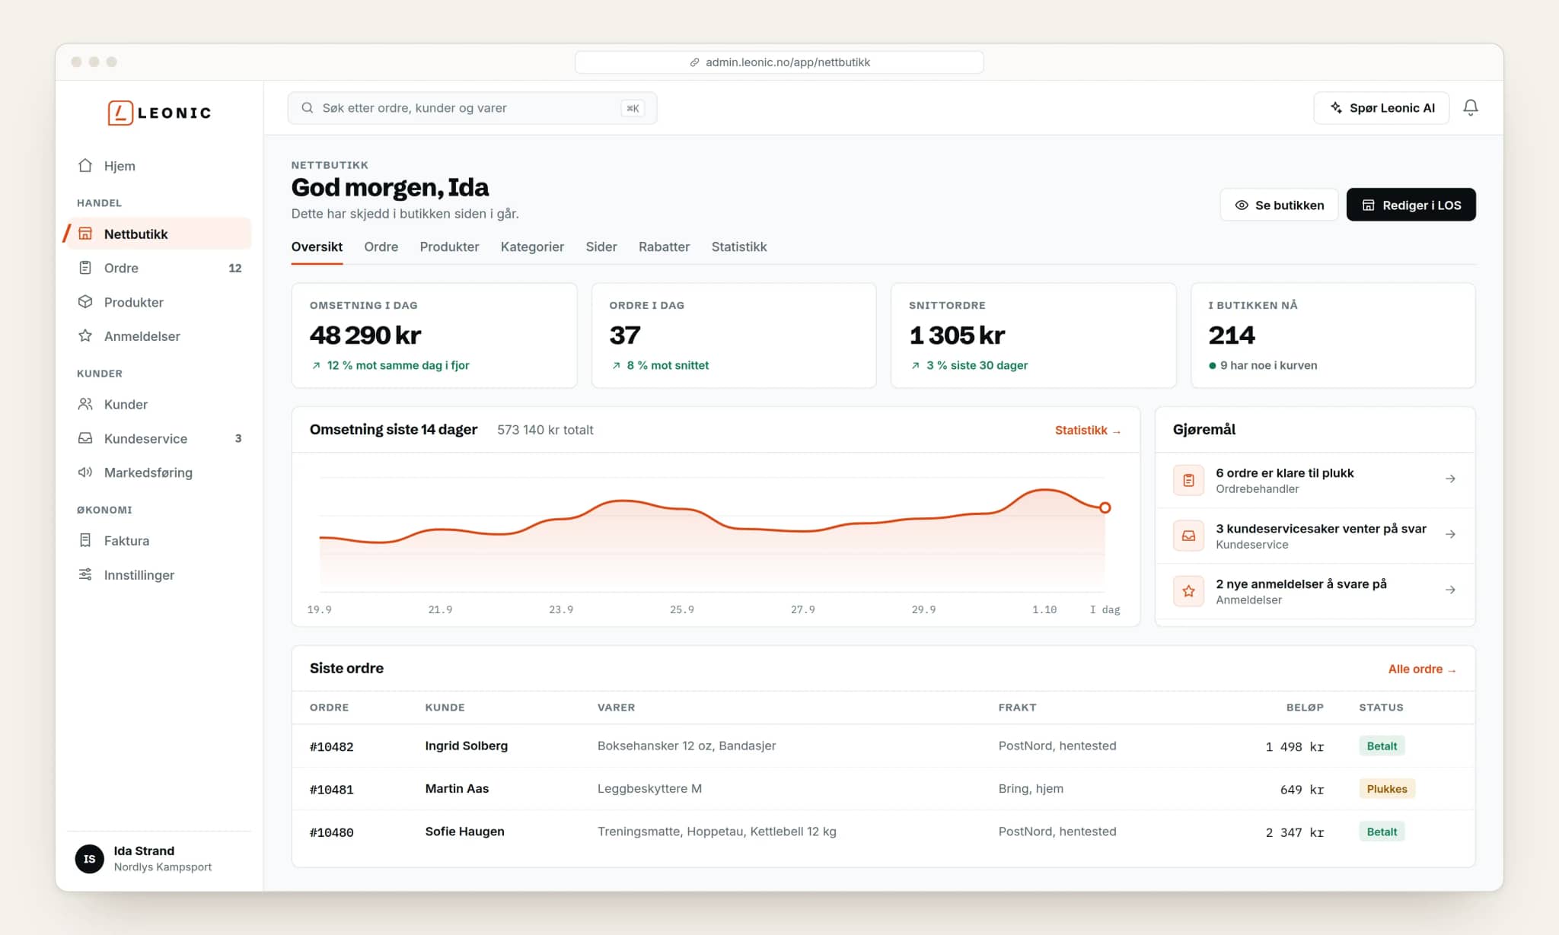Open Kundeservice inbox icon in sidebar
The image size is (1559, 935).
(85, 438)
